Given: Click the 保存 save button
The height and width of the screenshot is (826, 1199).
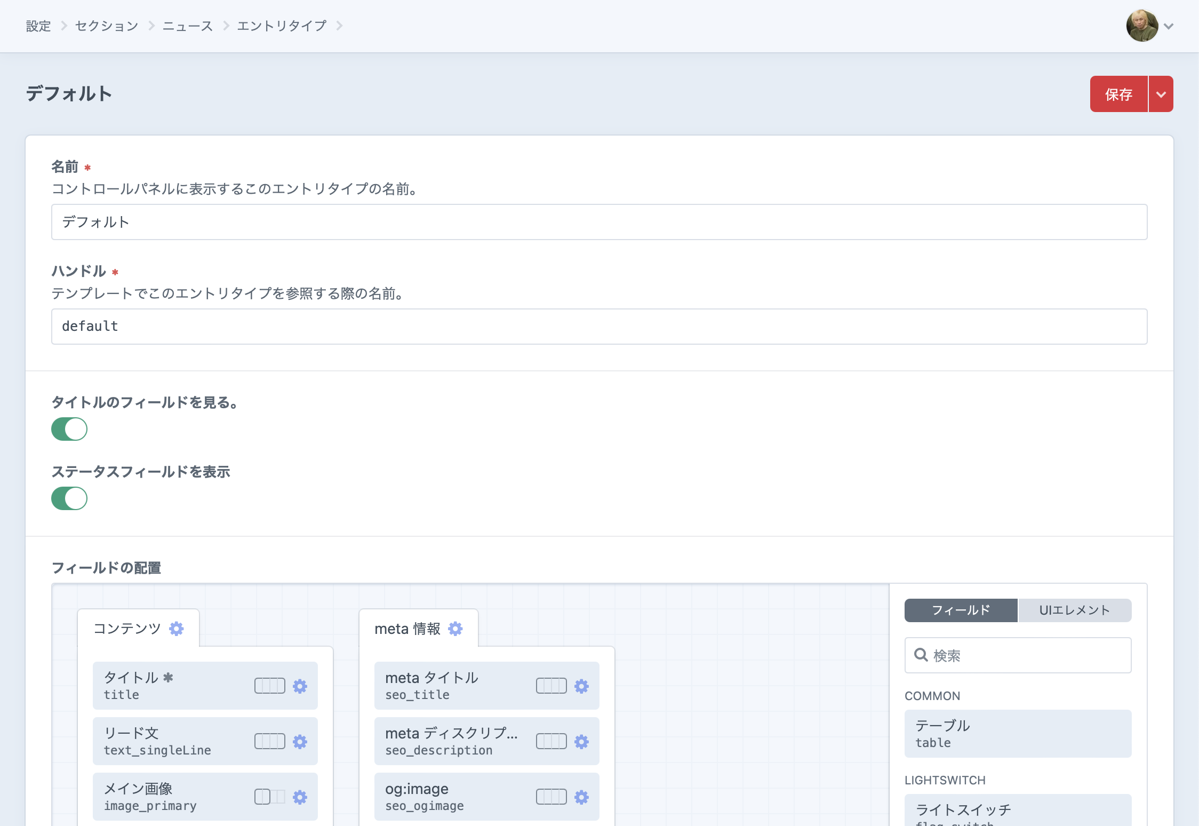Looking at the screenshot, I should (x=1118, y=94).
